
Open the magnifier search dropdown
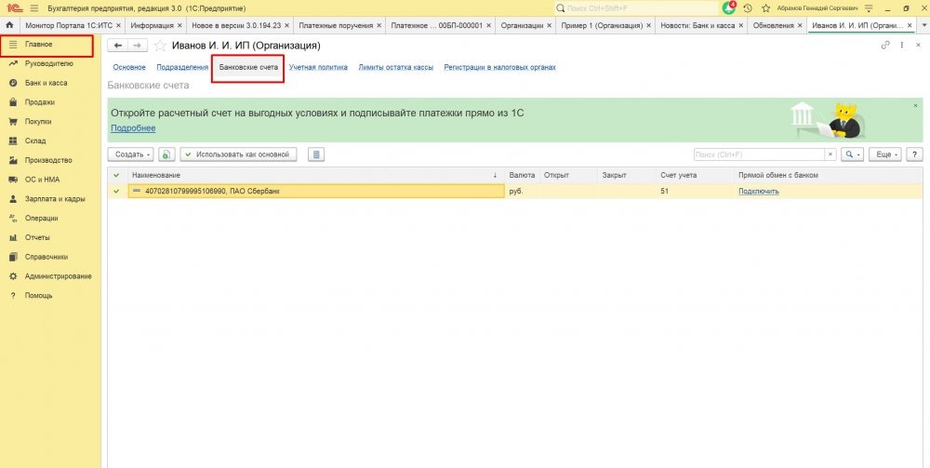coord(853,154)
